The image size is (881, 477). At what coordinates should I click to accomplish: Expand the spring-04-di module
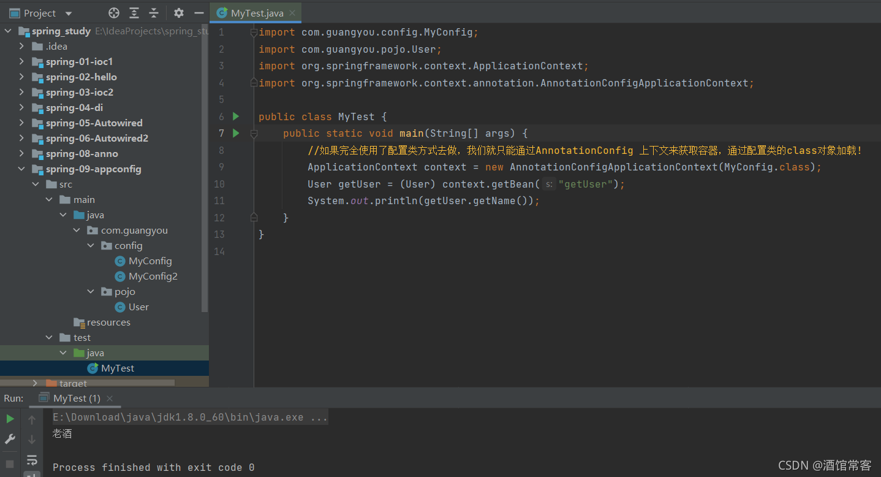(22, 108)
